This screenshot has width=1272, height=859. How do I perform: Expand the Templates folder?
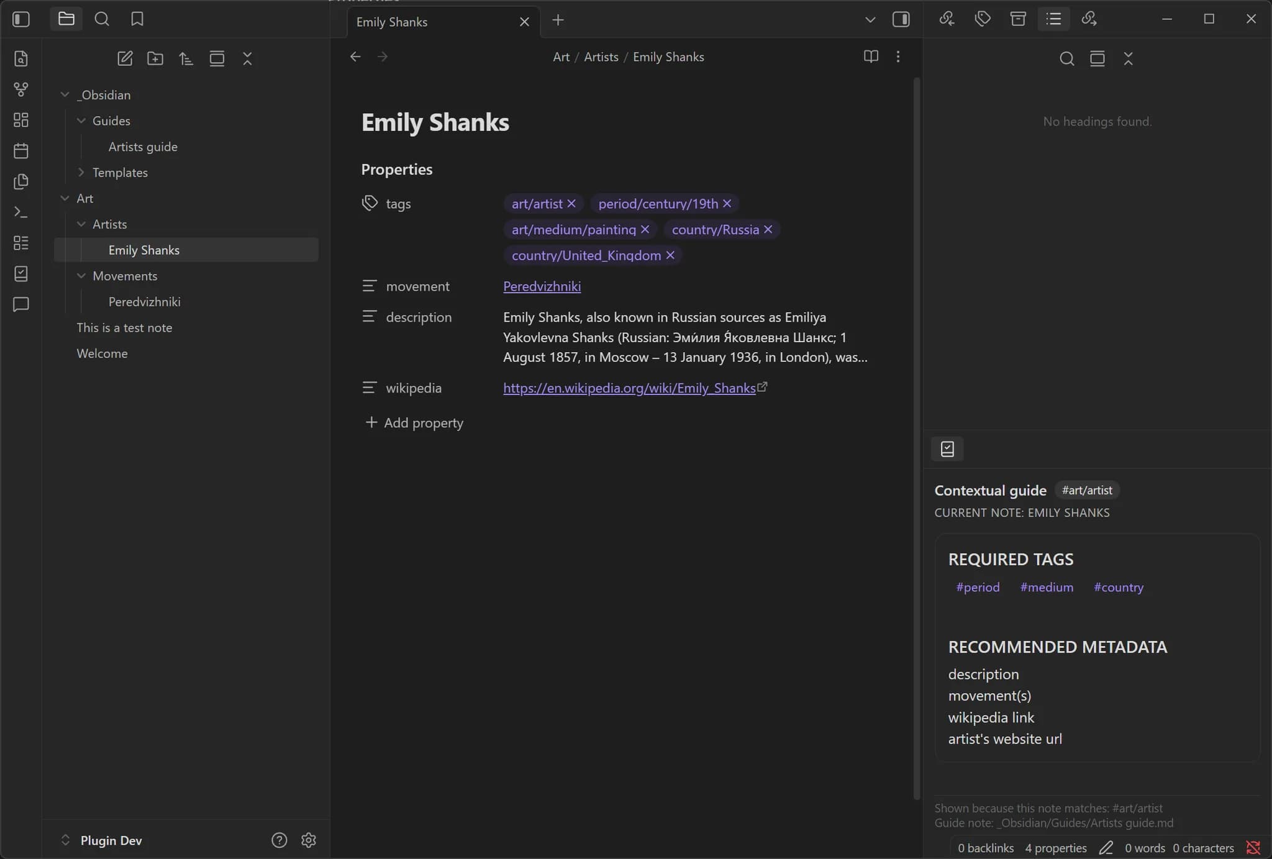coord(81,172)
